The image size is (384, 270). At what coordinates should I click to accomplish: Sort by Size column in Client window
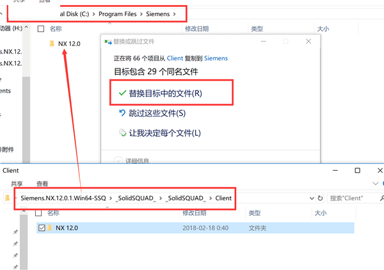click(321, 213)
